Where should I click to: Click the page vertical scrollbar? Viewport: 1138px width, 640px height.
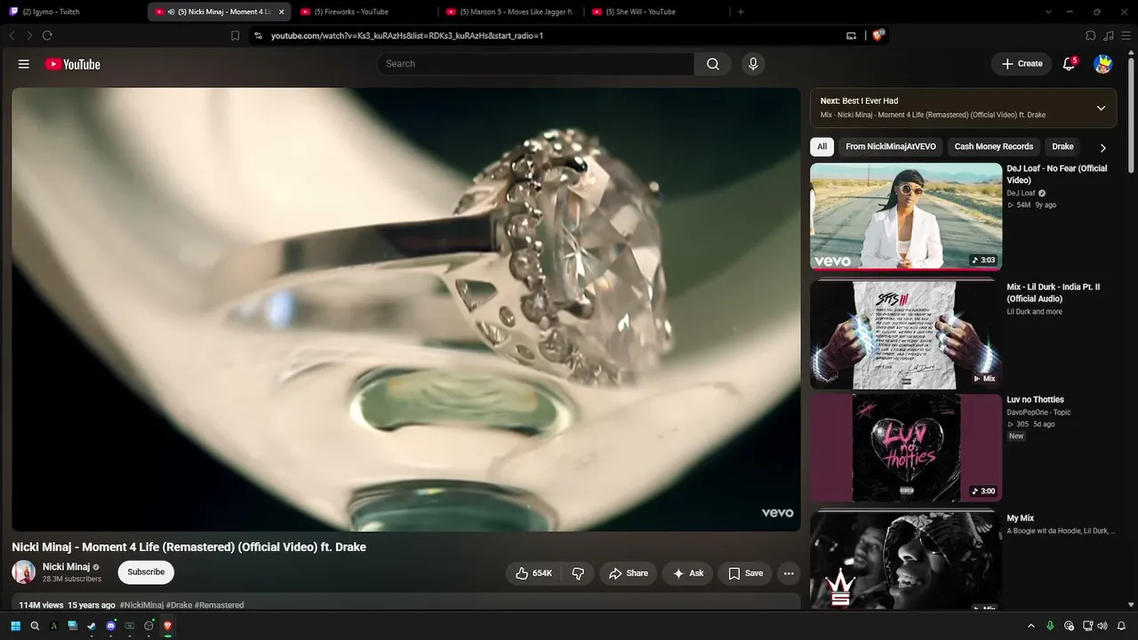point(1131,116)
